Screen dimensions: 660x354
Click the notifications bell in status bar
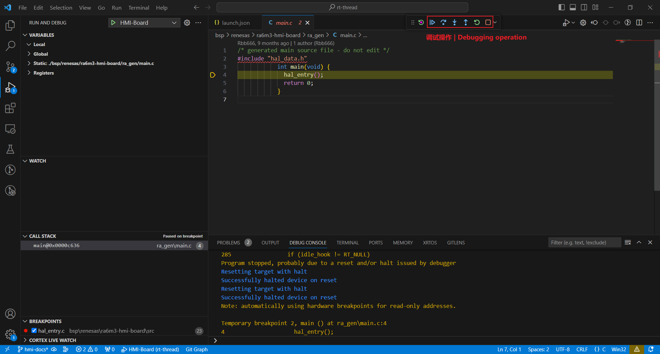pos(651,350)
